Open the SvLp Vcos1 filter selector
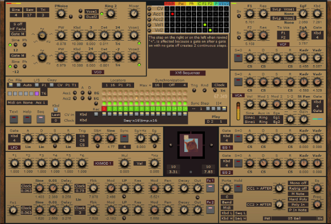 coord(283,9)
